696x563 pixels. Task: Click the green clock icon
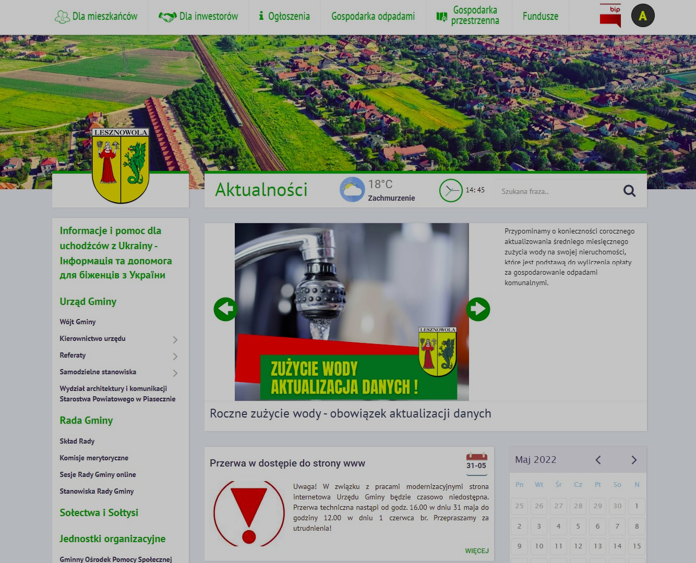tap(450, 191)
